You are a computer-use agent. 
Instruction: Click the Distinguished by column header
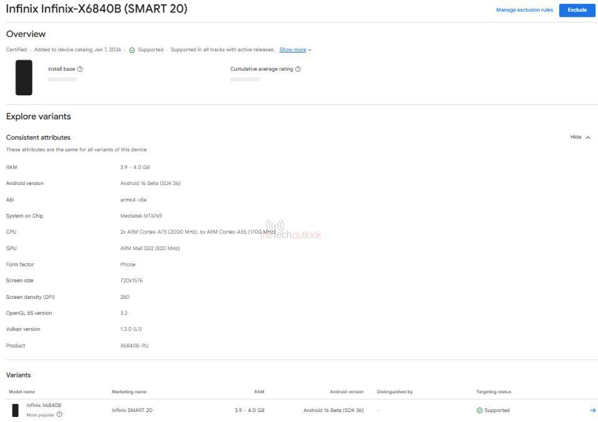394,392
